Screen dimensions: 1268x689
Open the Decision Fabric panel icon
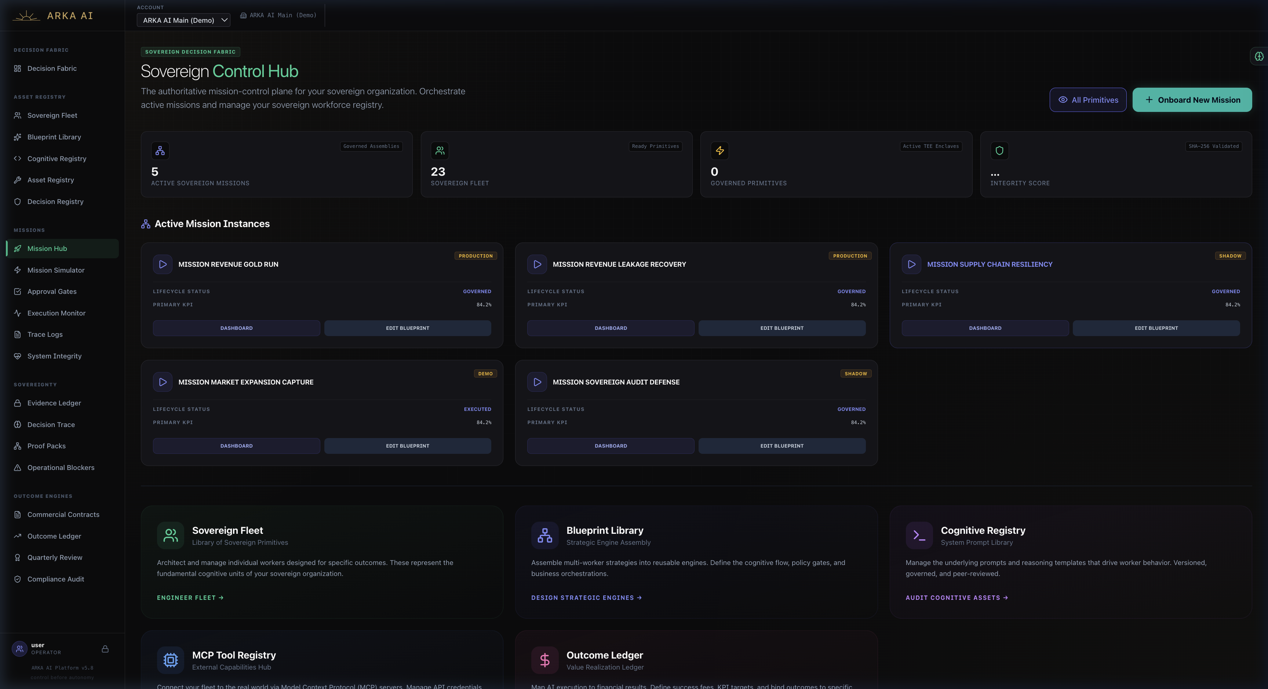(x=18, y=68)
